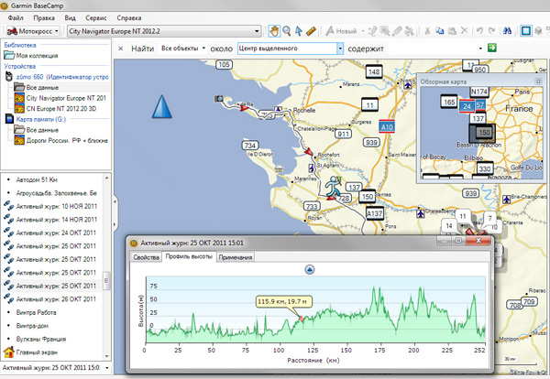Select Винтра Работа list item

tap(36, 312)
